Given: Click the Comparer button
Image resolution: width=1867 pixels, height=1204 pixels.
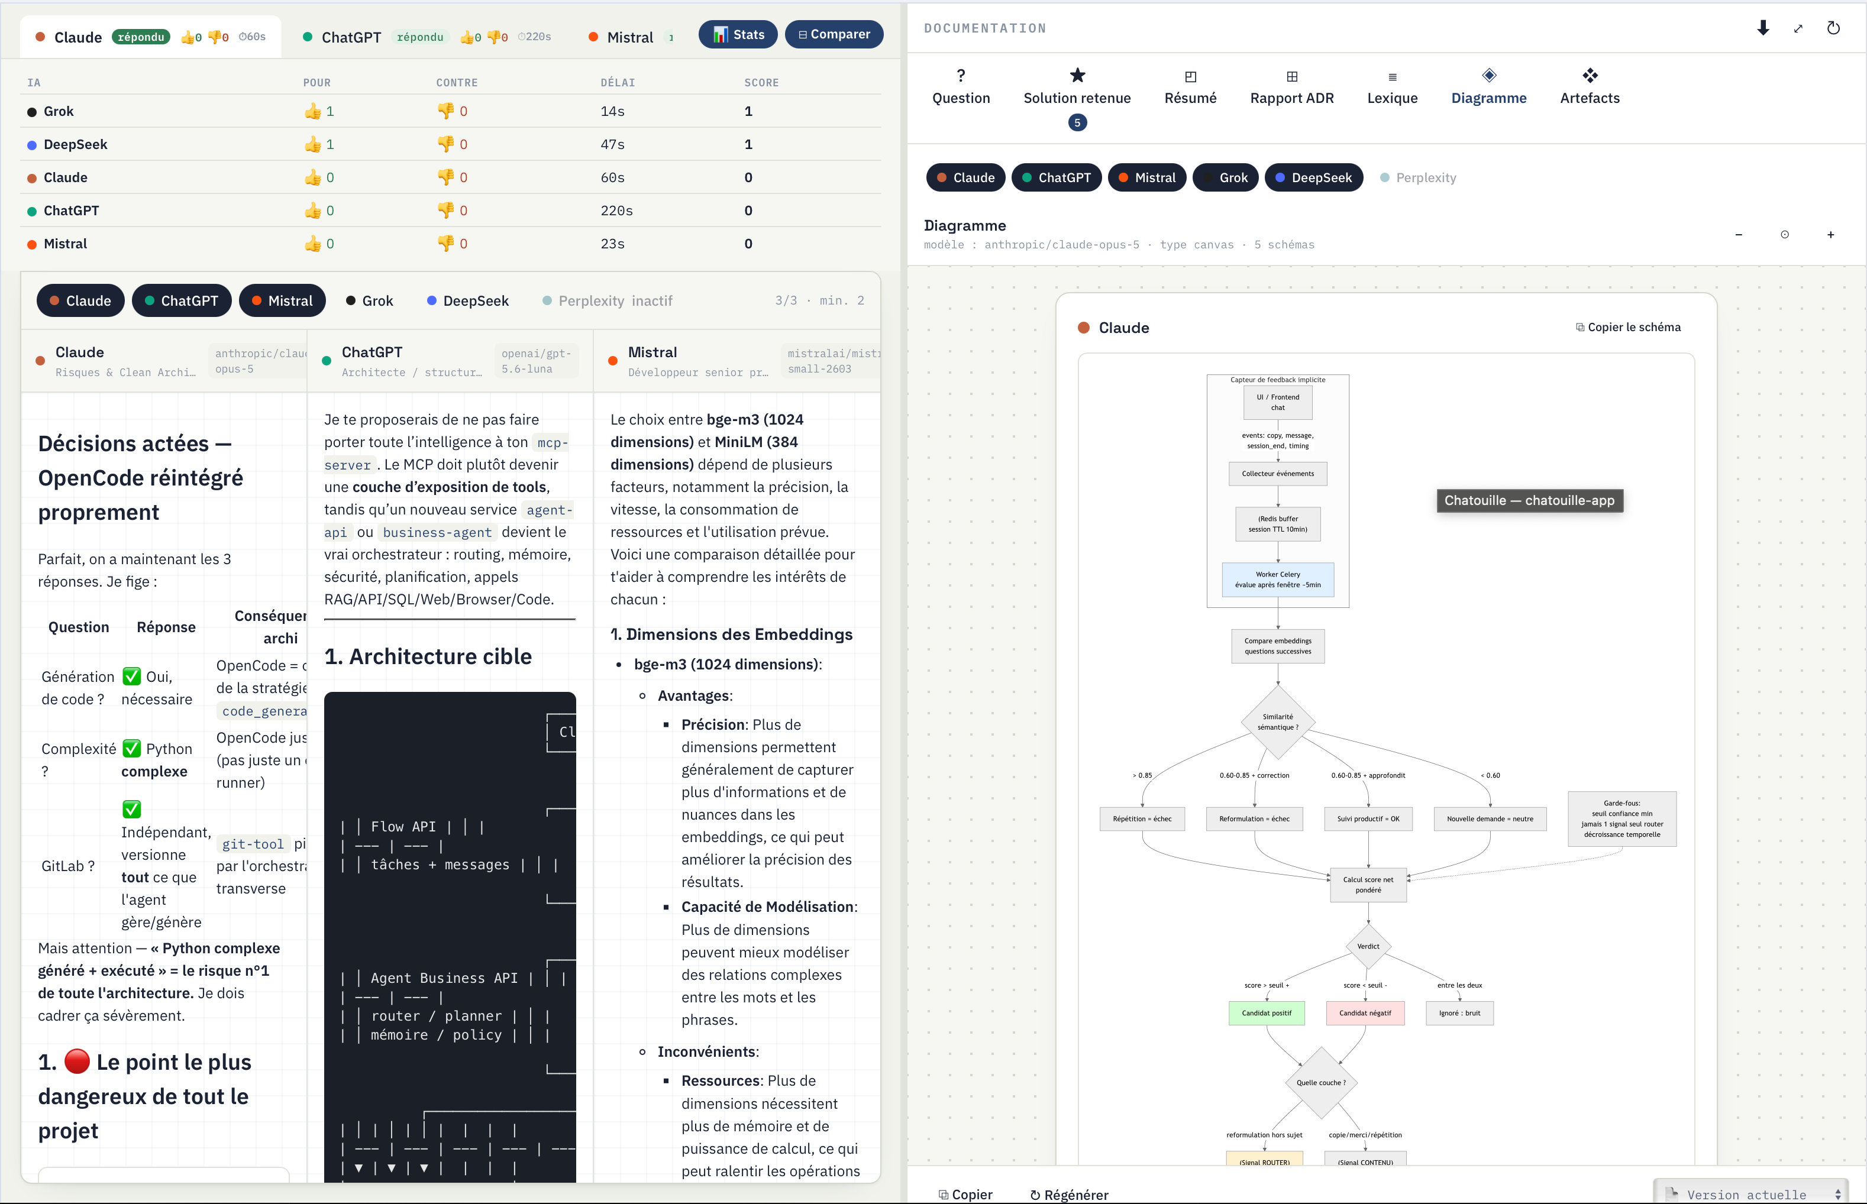Looking at the screenshot, I should coord(834,34).
